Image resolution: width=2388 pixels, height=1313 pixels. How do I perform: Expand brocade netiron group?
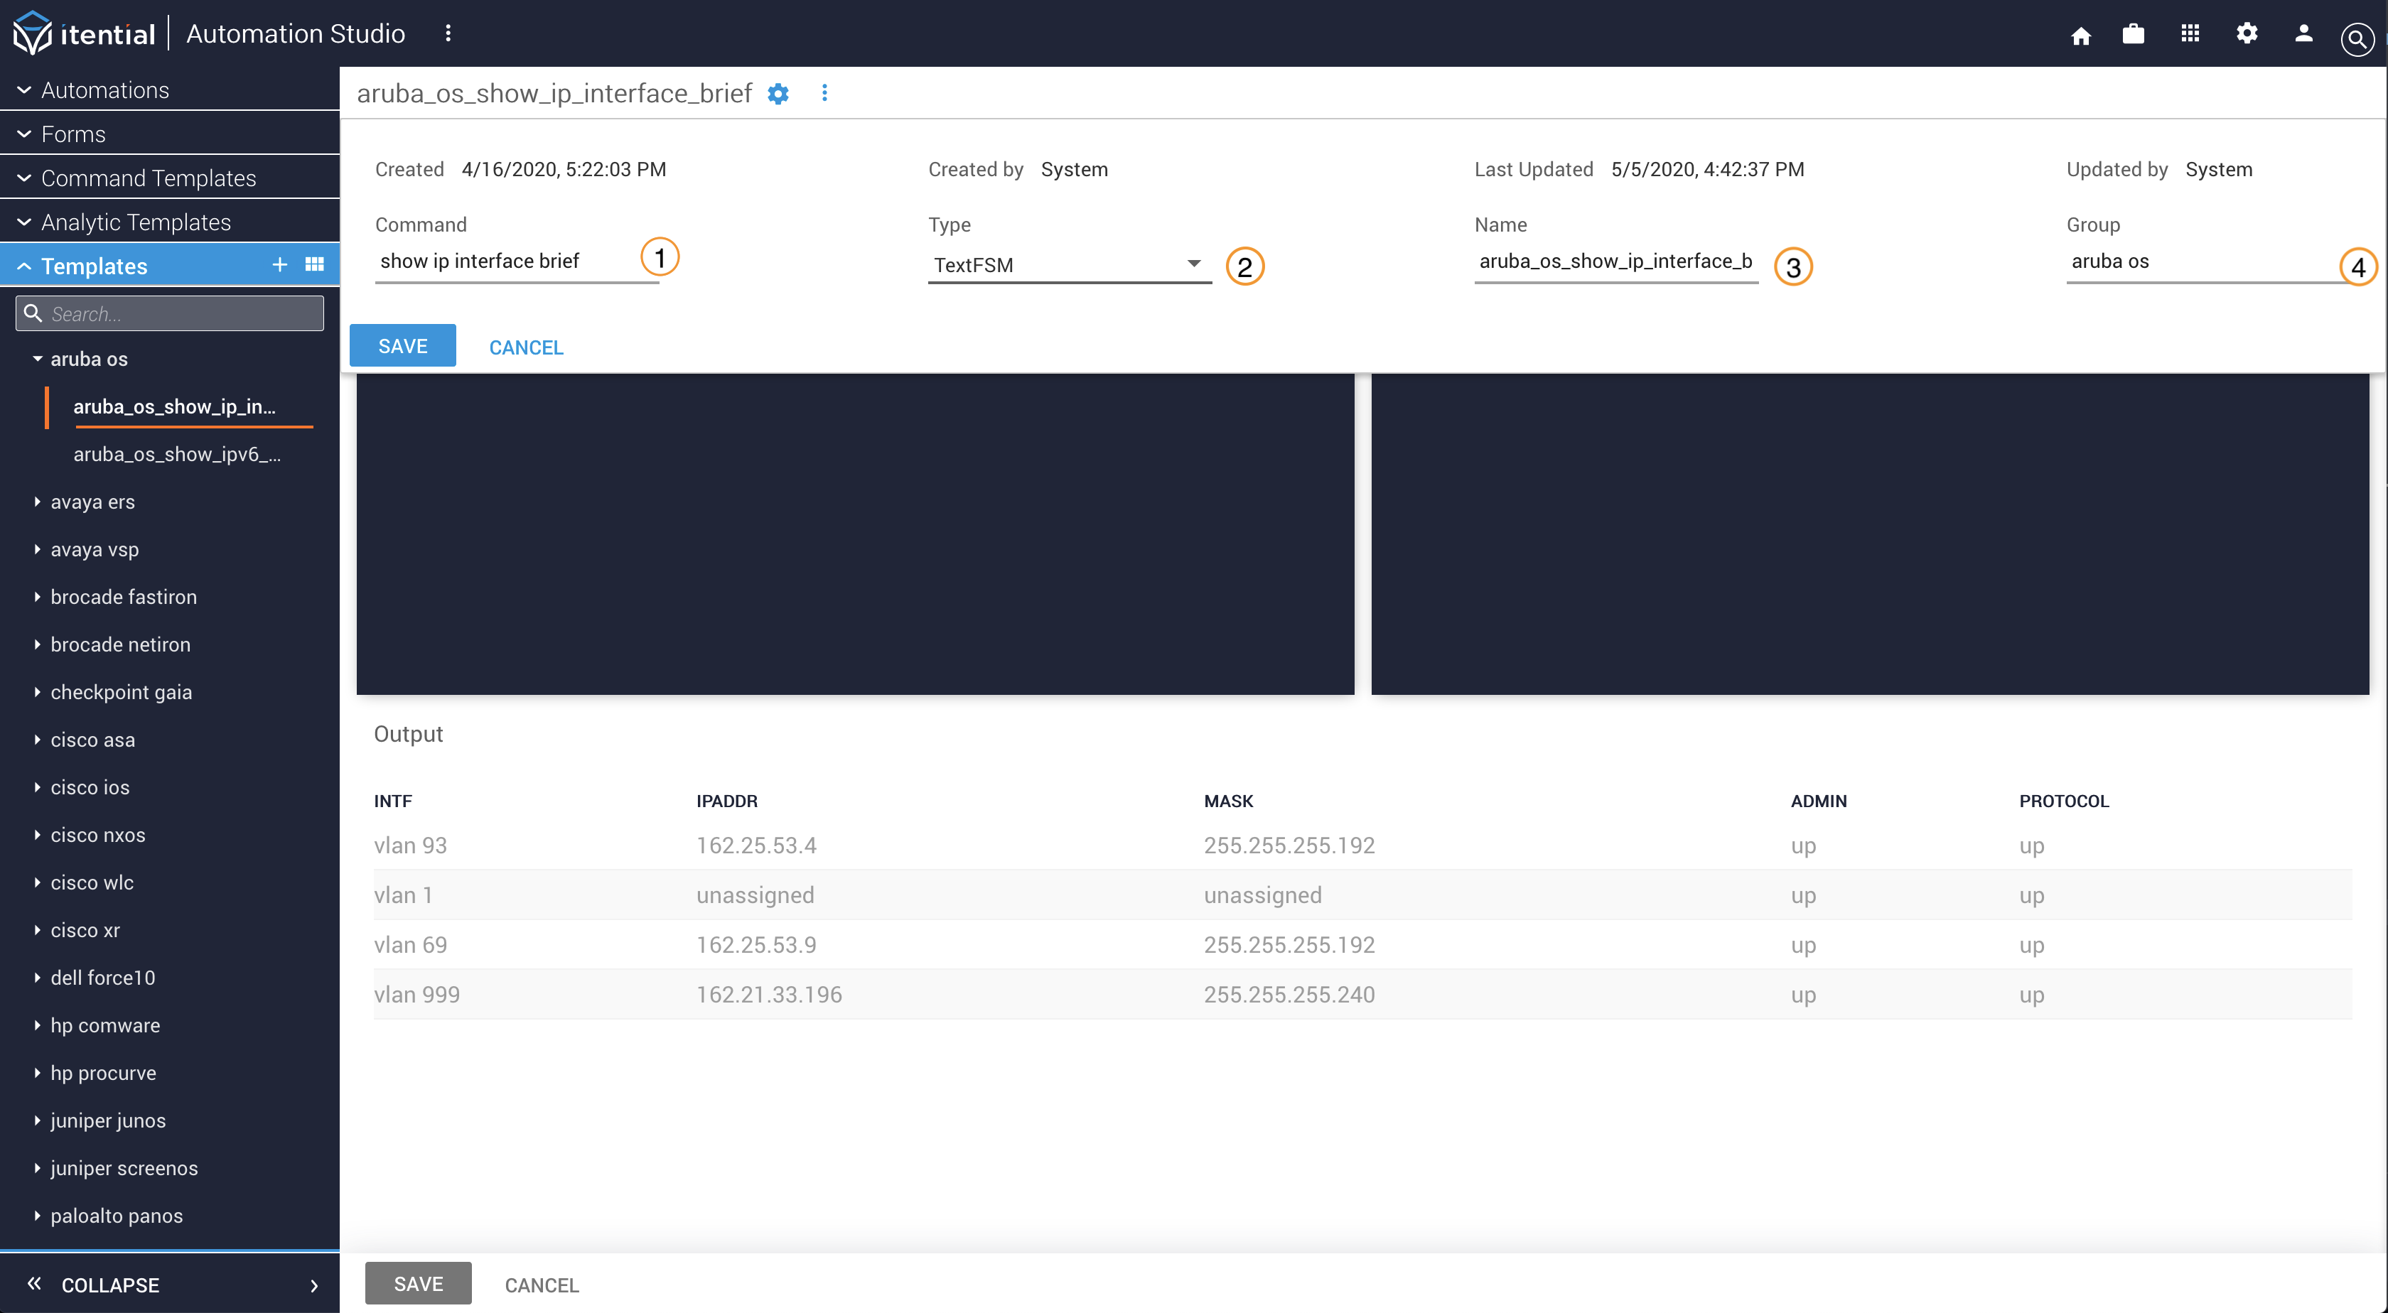37,644
